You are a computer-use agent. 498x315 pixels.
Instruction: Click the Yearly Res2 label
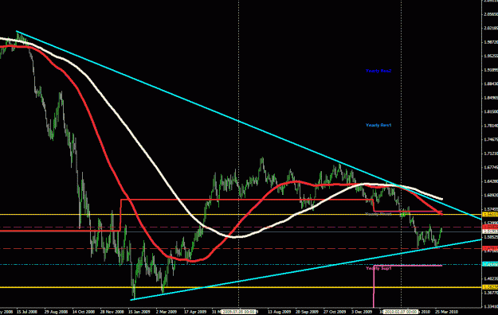378,71
